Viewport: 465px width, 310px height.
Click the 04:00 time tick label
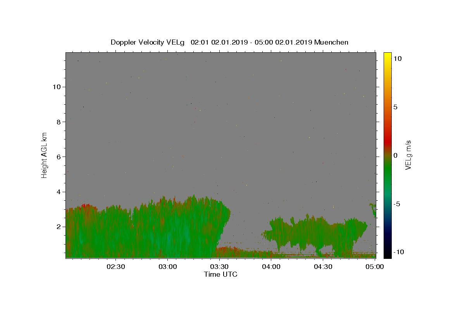(x=271, y=267)
